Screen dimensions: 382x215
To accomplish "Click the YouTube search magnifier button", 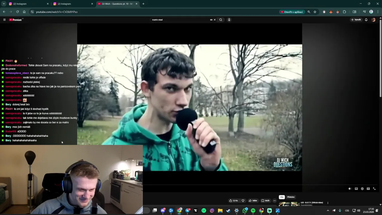I will click(x=221, y=20).
